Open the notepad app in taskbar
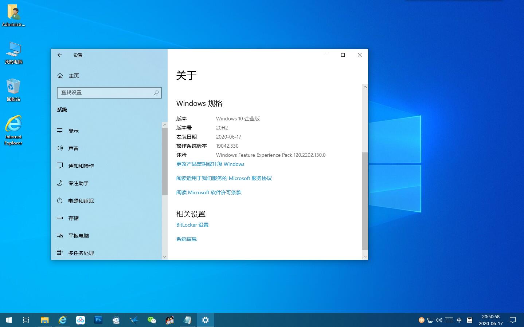Screen dimensions: 524x327 pyautogui.click(x=188, y=320)
